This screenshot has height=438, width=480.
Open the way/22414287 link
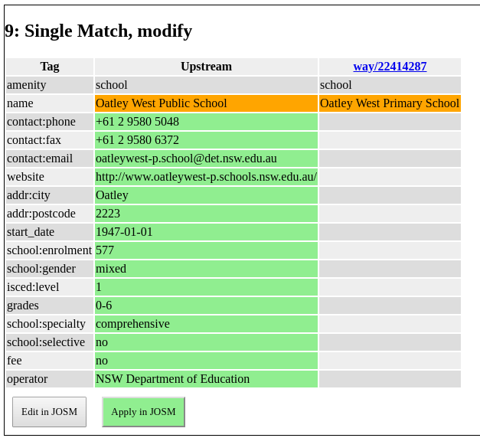click(390, 67)
